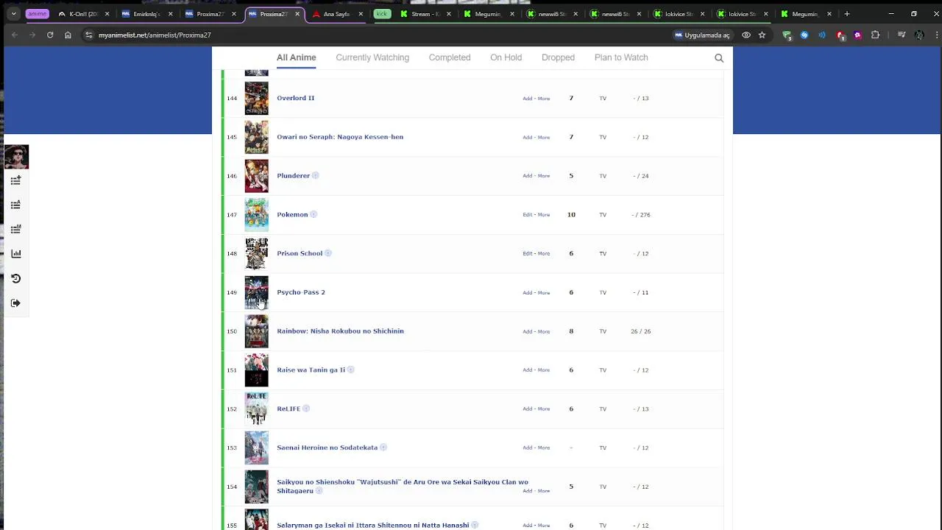Open the list search magnifier icon
This screenshot has width=942, height=530.
coord(719,58)
